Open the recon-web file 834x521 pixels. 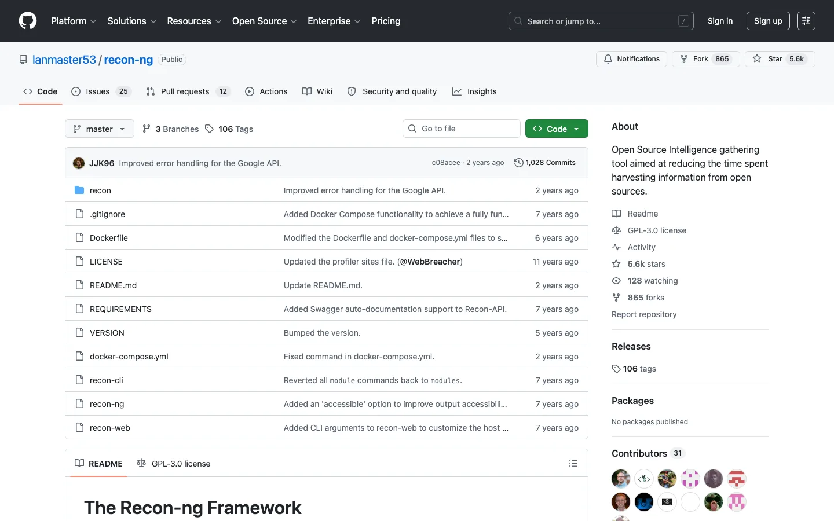pos(110,428)
